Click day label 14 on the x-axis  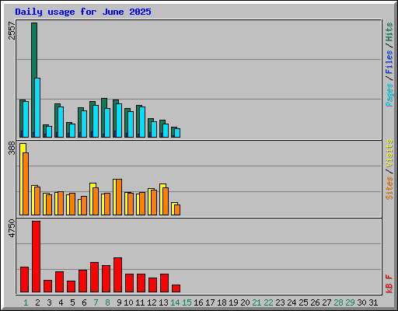[175, 302]
